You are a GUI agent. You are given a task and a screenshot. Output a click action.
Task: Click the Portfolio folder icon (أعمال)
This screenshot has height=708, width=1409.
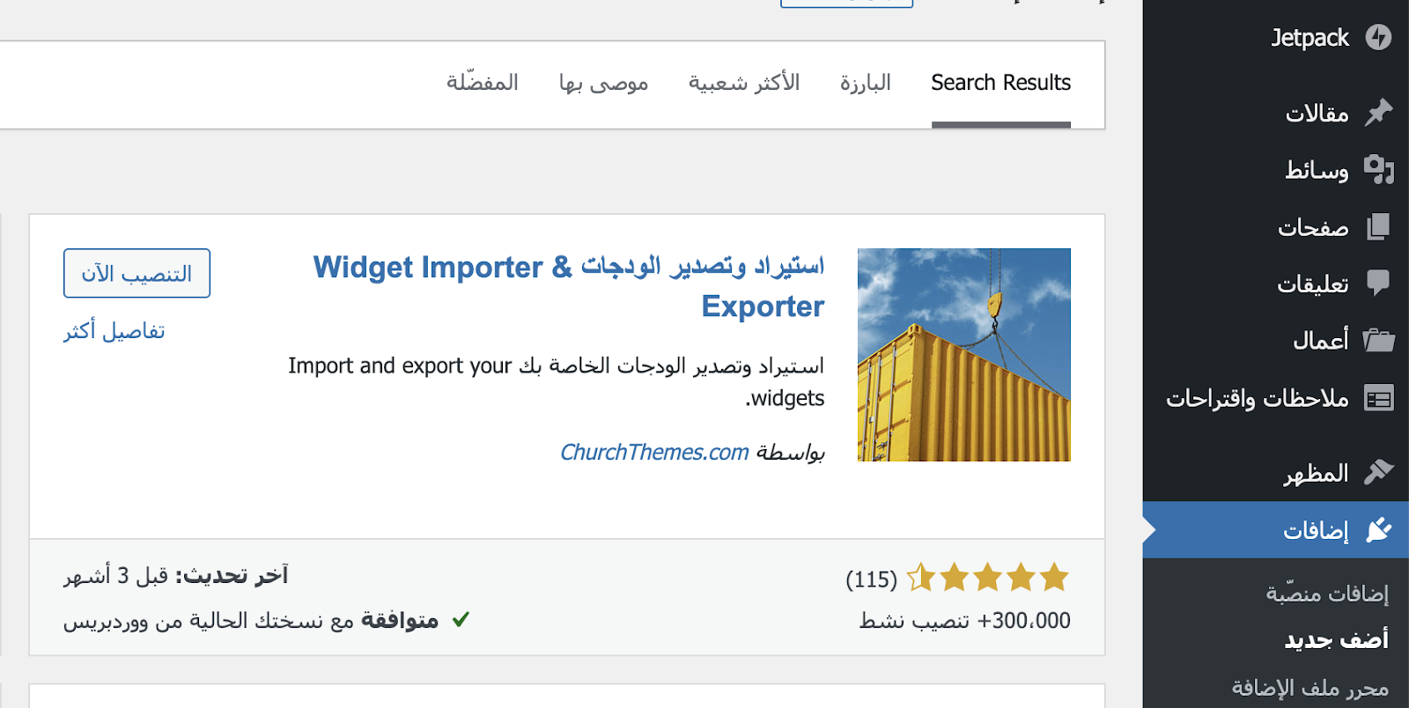pos(1378,340)
